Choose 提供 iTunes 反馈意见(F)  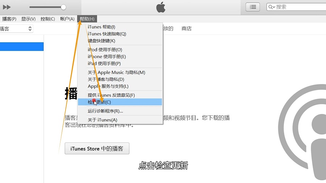click(x=120, y=95)
